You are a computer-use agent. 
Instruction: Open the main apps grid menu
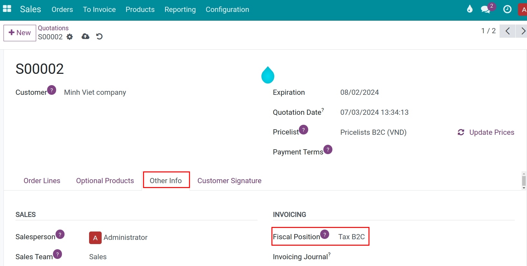7,9
